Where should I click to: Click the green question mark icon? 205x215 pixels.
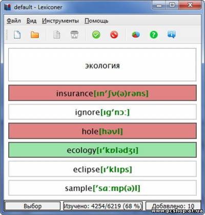coord(154,35)
